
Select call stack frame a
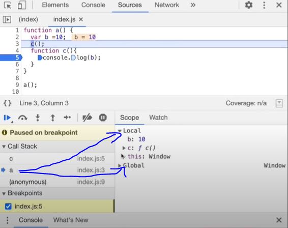pyautogui.click(x=57, y=170)
